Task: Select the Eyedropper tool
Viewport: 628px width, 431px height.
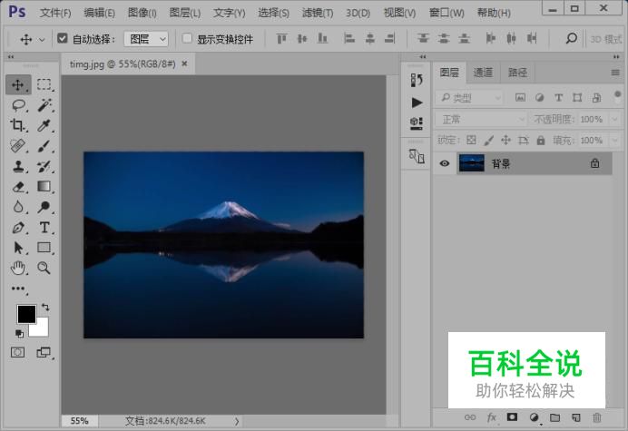Action: 44,125
